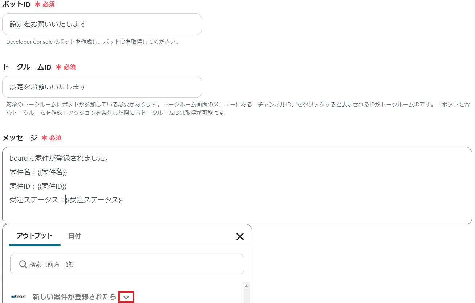This screenshot has height=303, width=475.
Task: Click the トークルームID input field
Action: 102,87
